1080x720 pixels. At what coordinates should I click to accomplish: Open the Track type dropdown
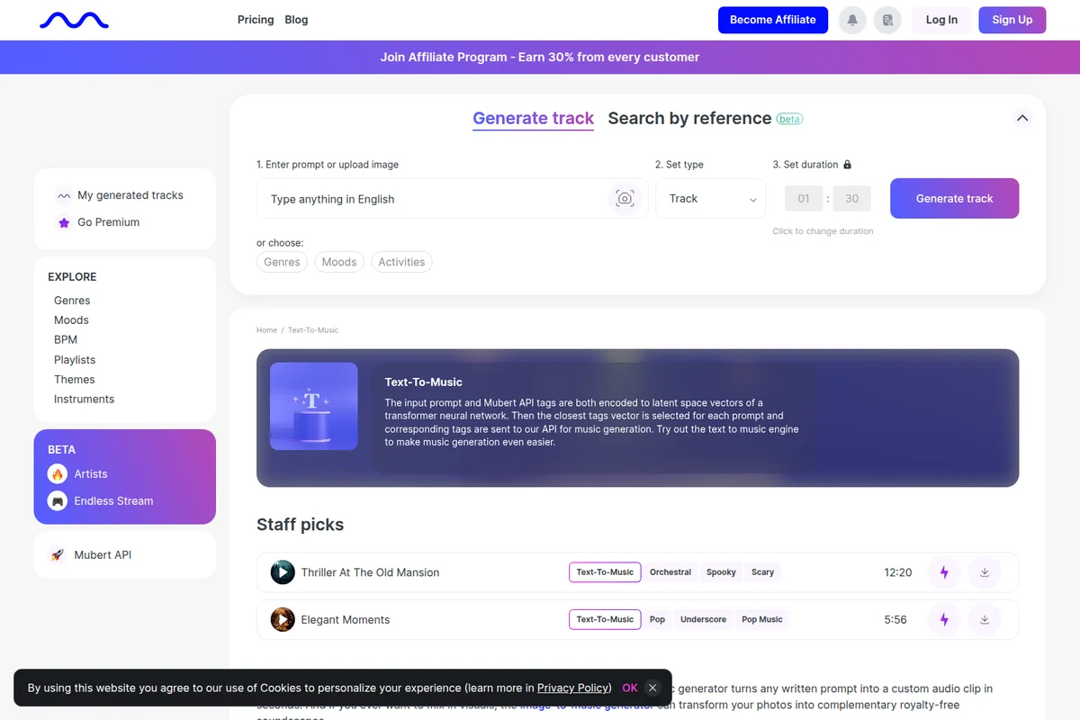click(710, 198)
